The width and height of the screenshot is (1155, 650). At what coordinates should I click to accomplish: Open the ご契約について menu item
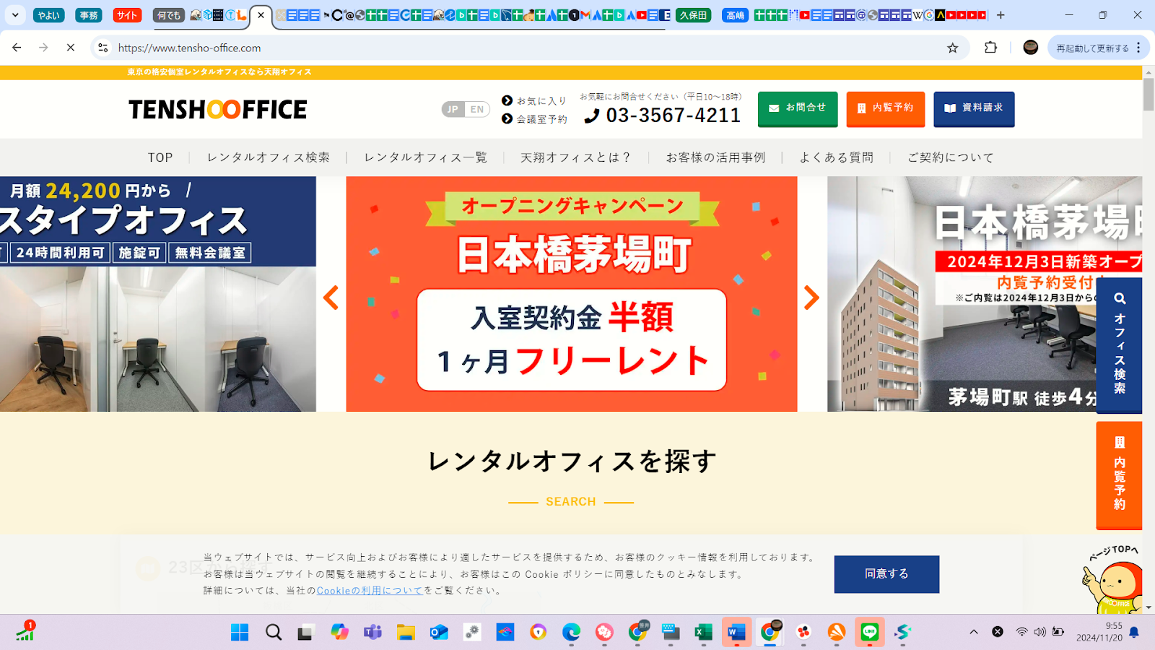[x=951, y=157]
